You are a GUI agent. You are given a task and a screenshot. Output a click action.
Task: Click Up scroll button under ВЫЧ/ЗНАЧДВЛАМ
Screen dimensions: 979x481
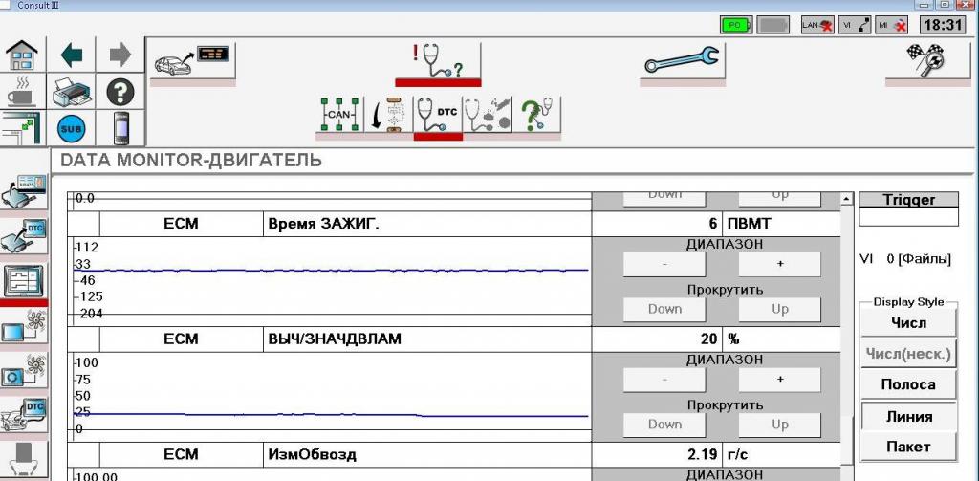tap(780, 425)
